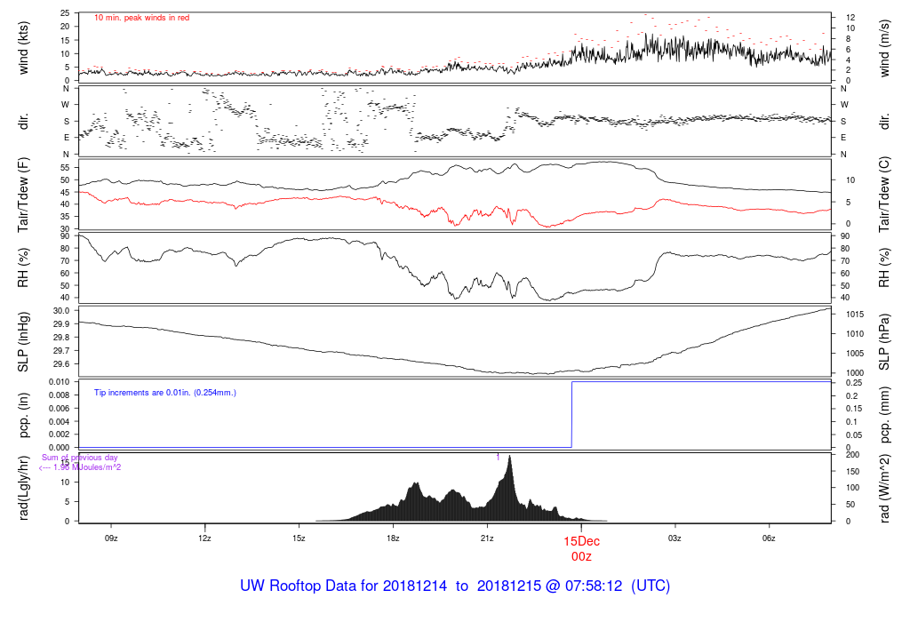
Task: Click the 'pcp. (in)' axis label
Action: [x=23, y=415]
